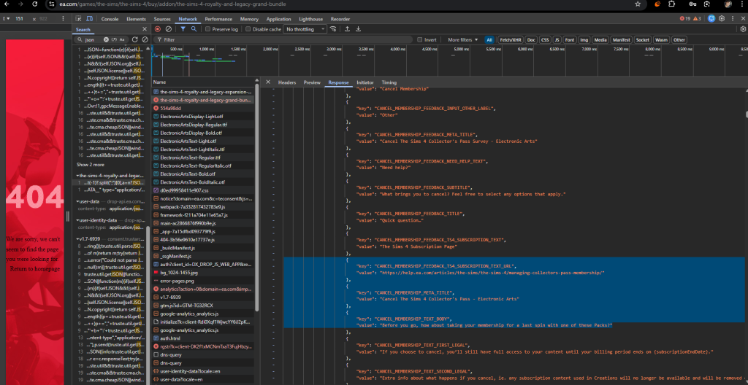
Task: Click the Show 2 more link
Action: coord(91,165)
